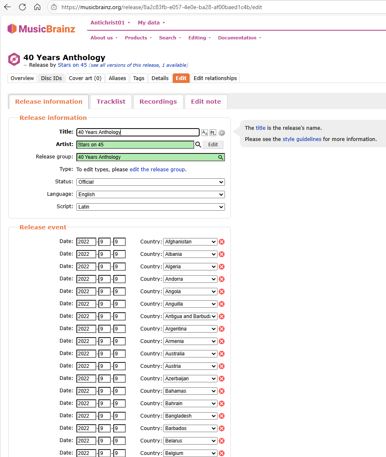Remove the Angola release event
386x457 pixels.
222,292
